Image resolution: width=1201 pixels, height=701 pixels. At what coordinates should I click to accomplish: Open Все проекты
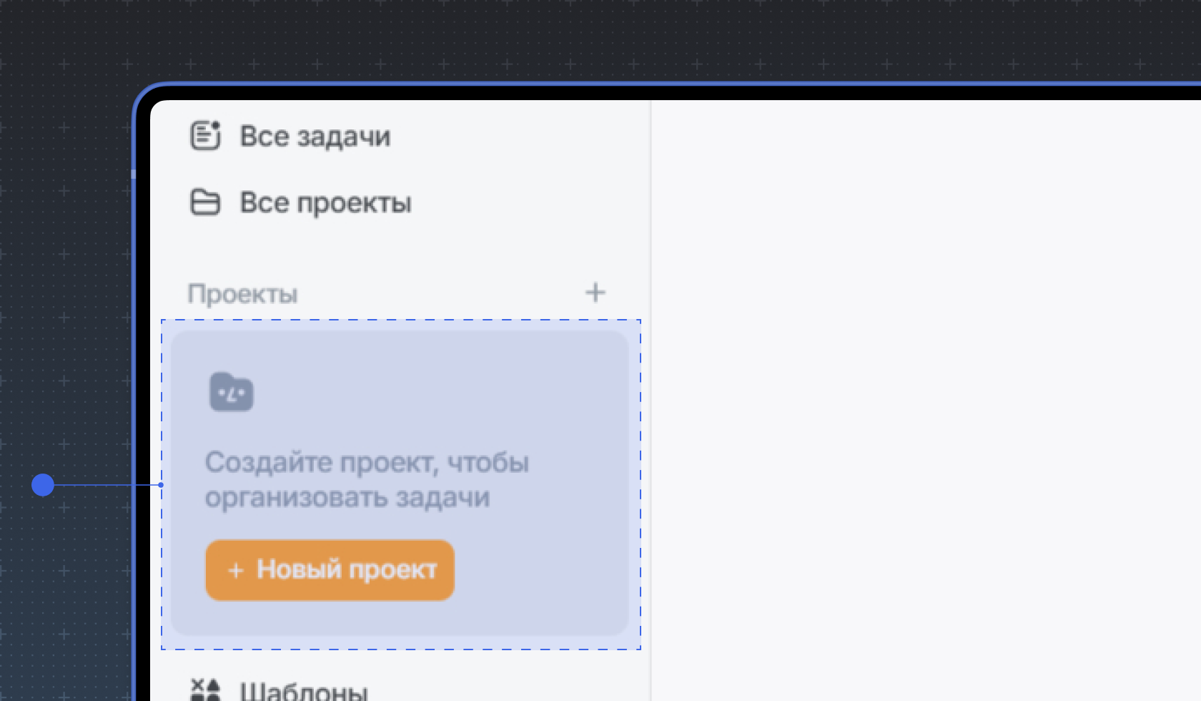pyautogui.click(x=326, y=202)
